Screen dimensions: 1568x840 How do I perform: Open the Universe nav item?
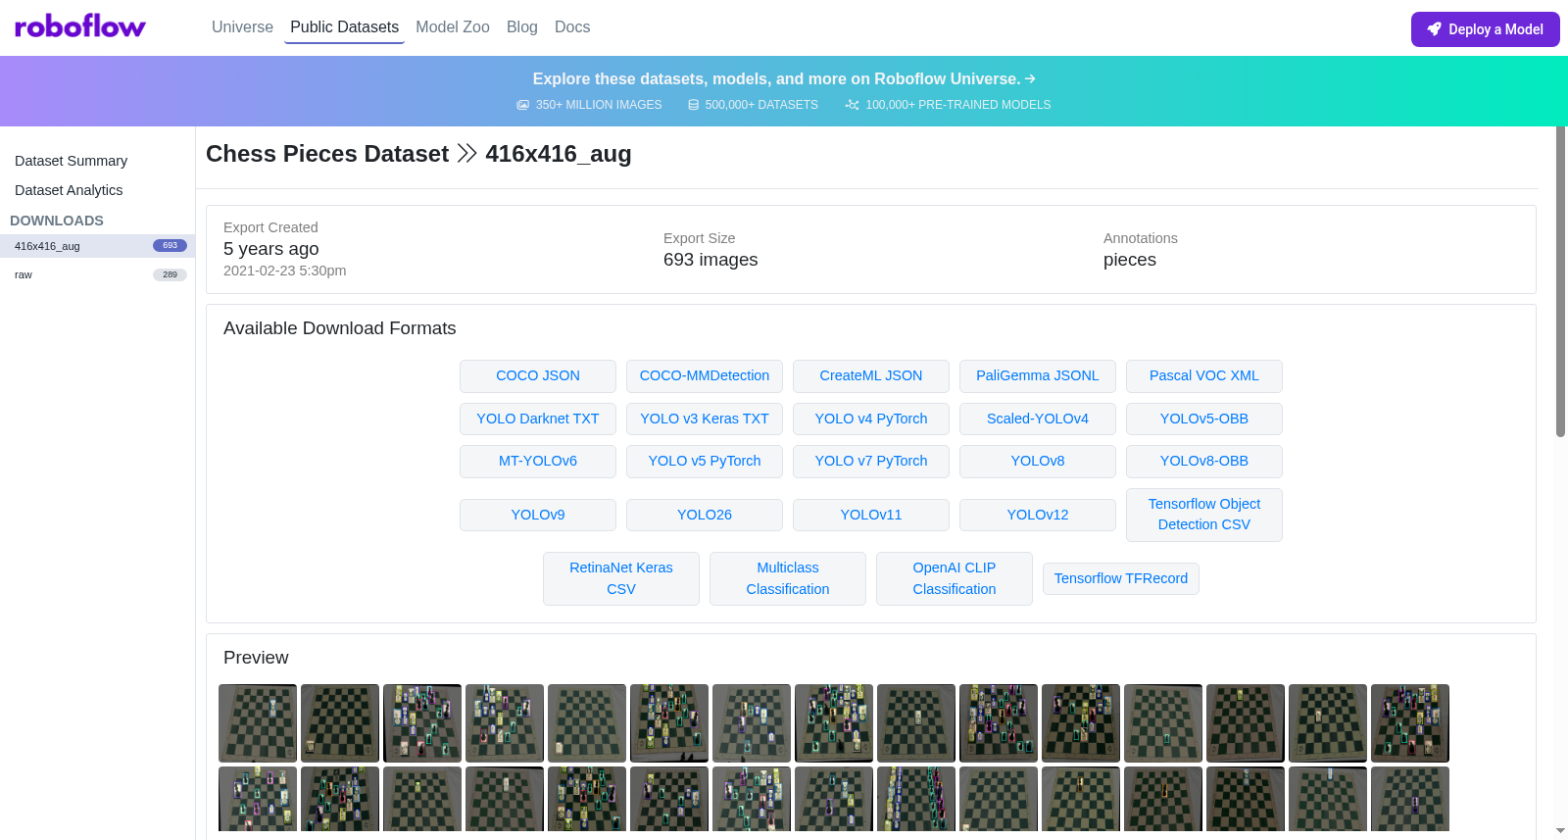(242, 27)
